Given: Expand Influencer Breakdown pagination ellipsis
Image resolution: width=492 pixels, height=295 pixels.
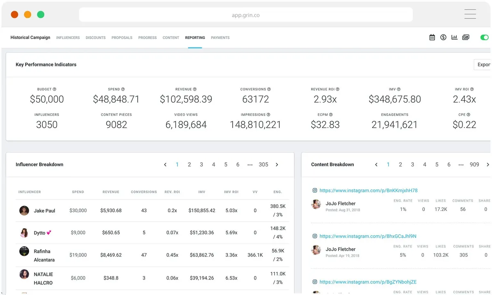Looking at the screenshot, I should (x=250, y=165).
